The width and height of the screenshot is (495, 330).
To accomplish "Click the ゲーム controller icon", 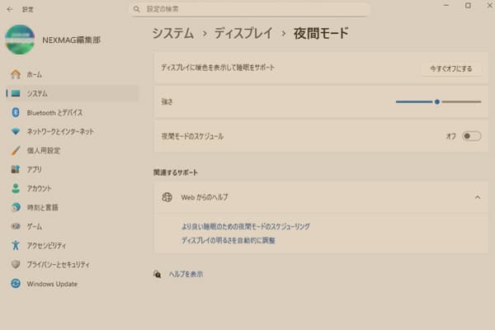I will click(x=16, y=226).
